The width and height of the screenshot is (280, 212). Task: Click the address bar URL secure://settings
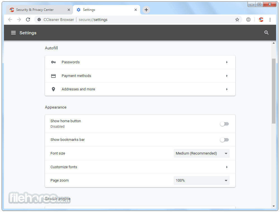pos(93,20)
